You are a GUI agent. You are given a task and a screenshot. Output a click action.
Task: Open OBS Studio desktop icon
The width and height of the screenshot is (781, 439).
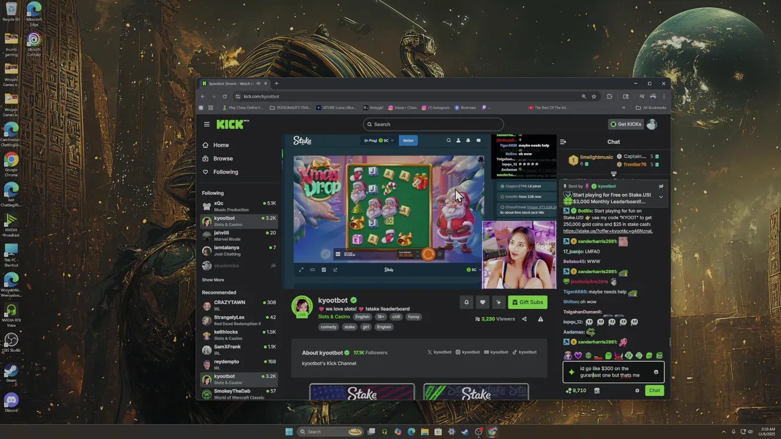click(11, 343)
